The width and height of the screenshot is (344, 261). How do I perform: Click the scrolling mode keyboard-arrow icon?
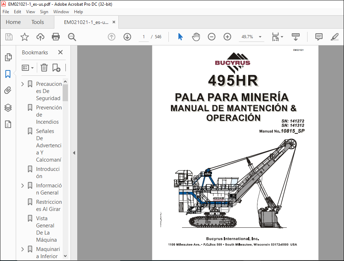click(x=295, y=37)
